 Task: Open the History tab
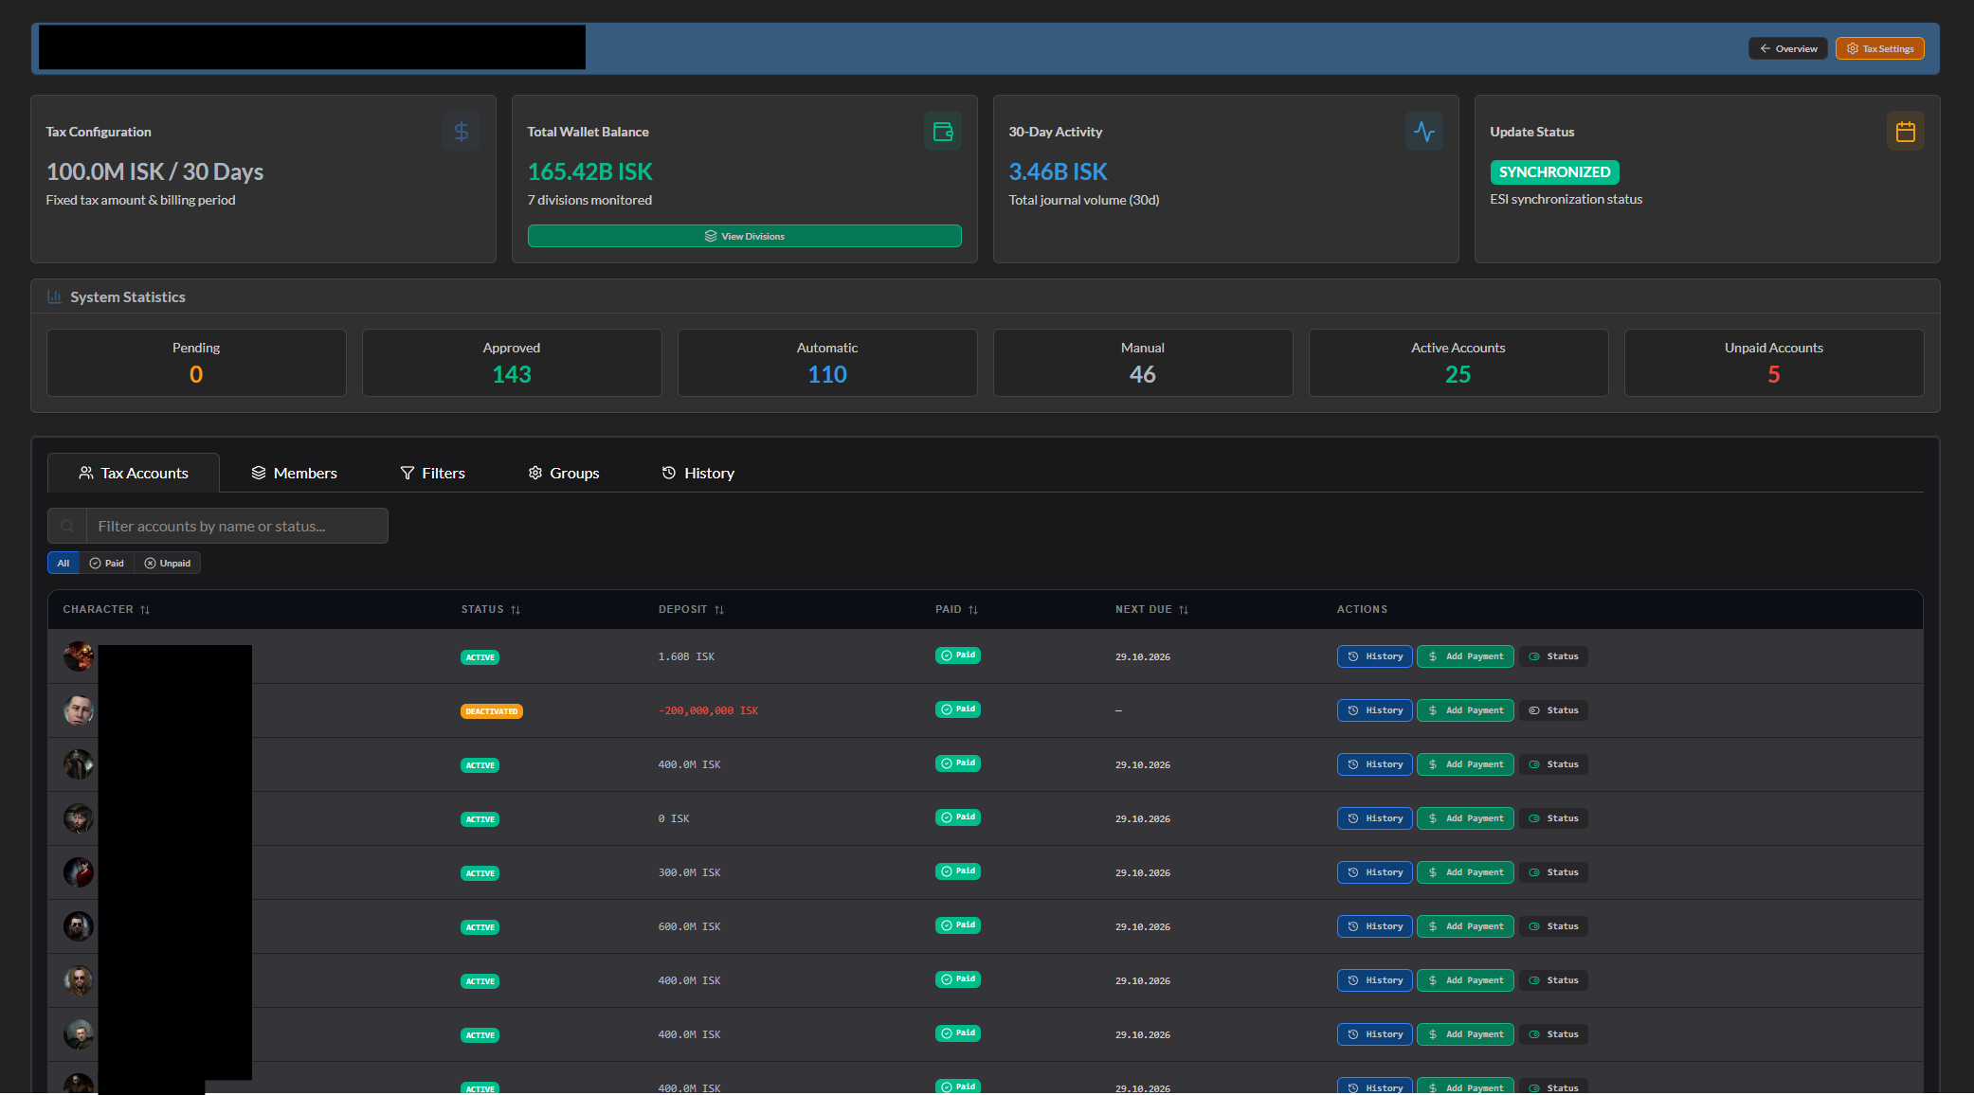698,473
